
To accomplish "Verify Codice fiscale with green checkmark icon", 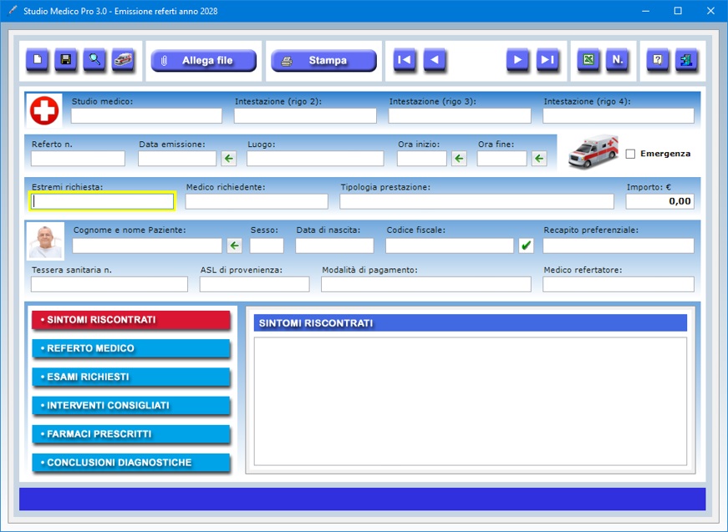I will [526, 246].
